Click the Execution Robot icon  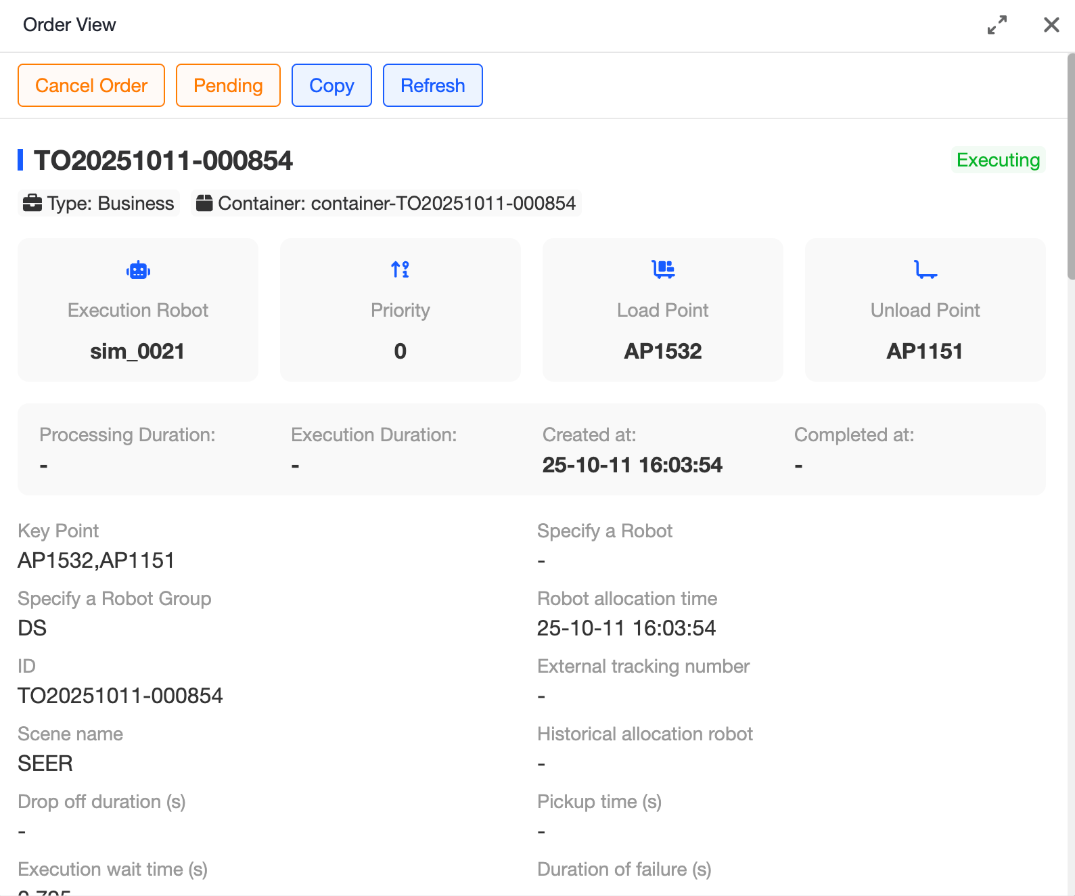tap(138, 270)
